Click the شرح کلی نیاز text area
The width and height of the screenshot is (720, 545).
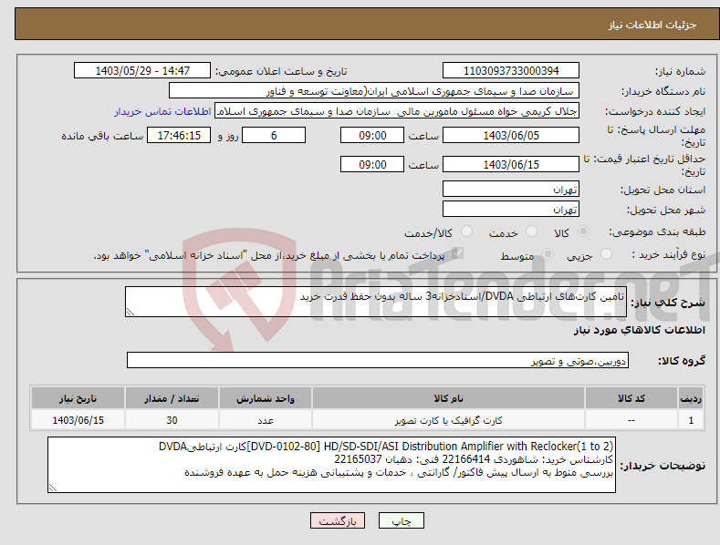tap(376, 302)
